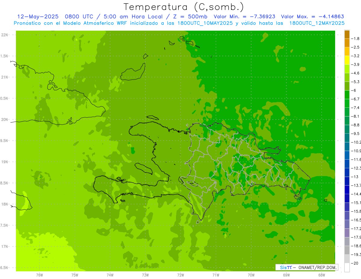Viewport: 361px width, 279px height.
Task: Click the 72W longitude label
Action: pyautogui.click(x=181, y=275)
